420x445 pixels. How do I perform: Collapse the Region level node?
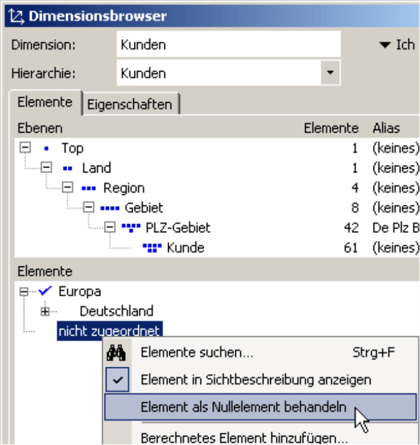coord(67,188)
